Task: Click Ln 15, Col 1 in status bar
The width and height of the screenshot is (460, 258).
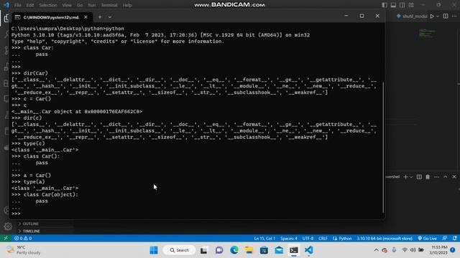Action: (x=264, y=238)
